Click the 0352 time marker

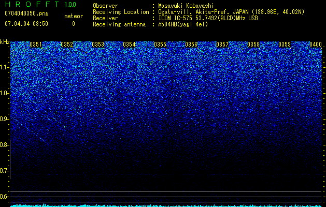coord(67,45)
